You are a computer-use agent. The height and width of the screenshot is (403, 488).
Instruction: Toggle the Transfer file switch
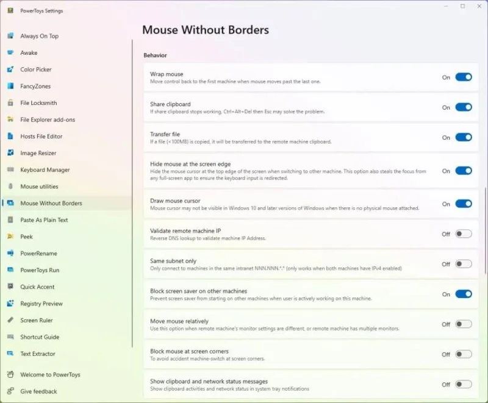point(464,137)
